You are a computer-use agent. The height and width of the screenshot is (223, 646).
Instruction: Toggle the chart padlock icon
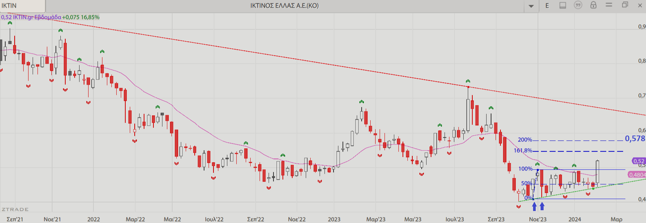pos(593,5)
